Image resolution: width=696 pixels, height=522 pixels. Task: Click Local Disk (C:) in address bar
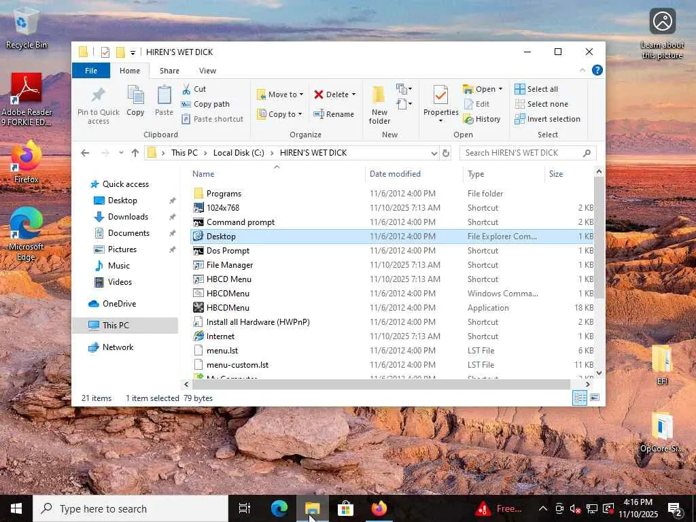(239, 153)
